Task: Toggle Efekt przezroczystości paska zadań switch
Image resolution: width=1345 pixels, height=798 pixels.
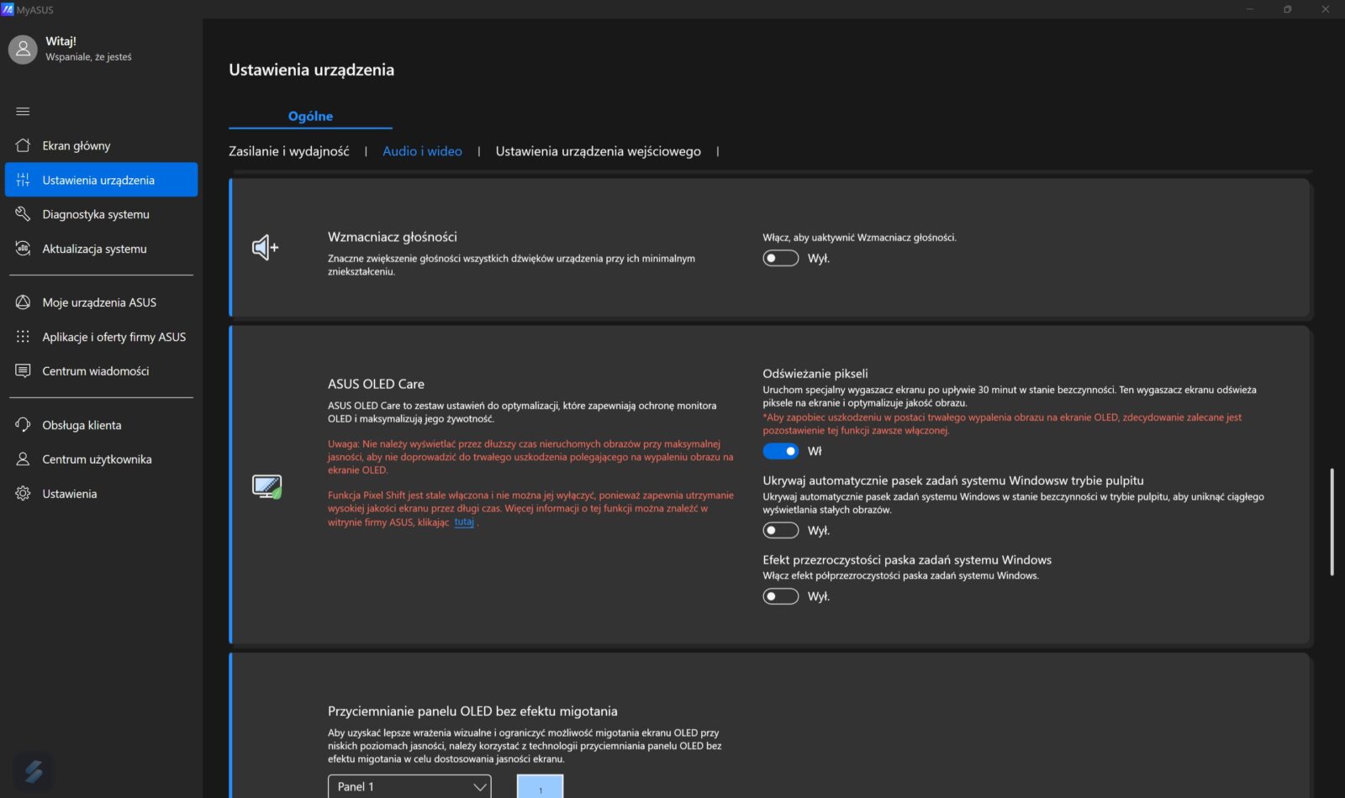Action: pos(780,596)
